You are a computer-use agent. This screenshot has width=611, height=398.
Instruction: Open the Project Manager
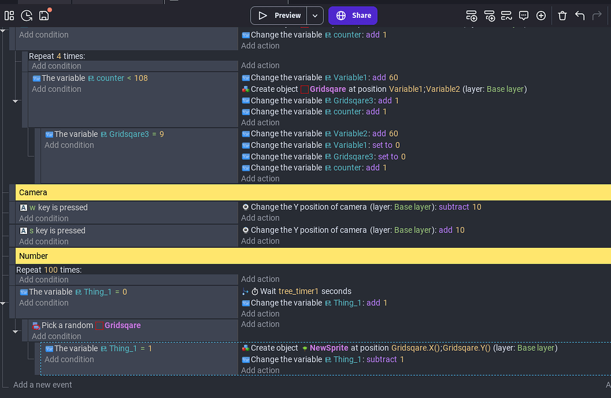coord(9,16)
